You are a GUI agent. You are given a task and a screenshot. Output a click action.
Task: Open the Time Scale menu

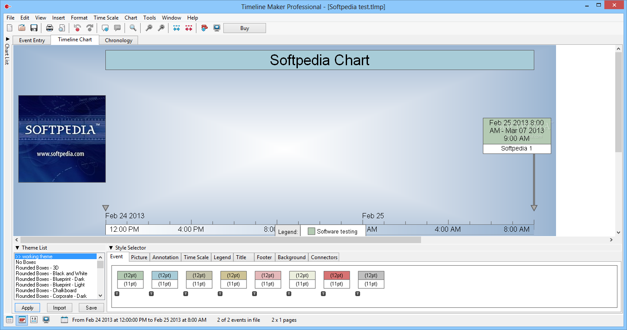pyautogui.click(x=106, y=18)
